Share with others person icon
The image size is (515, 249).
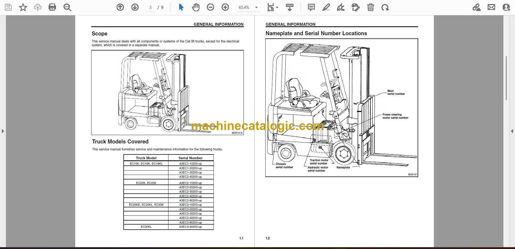tap(506, 8)
